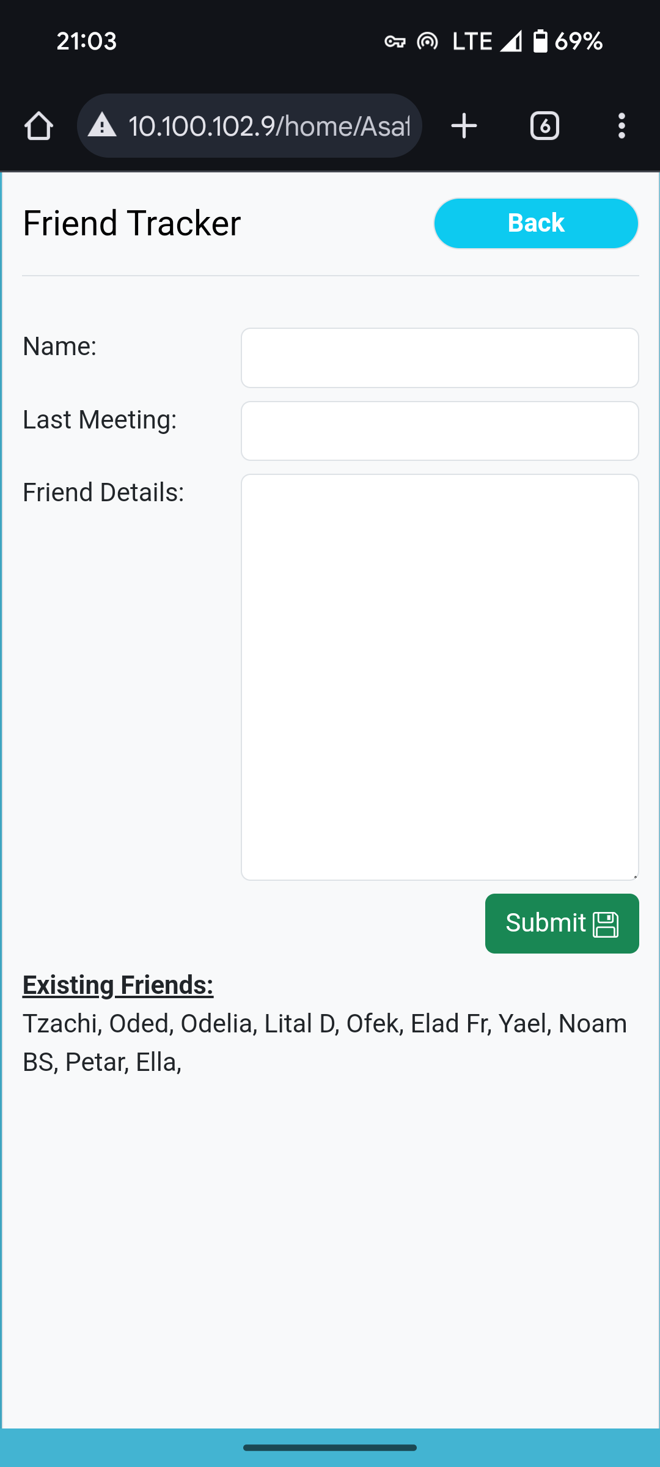Open the browser three-dot menu
This screenshot has height=1467, width=660.
click(x=621, y=126)
